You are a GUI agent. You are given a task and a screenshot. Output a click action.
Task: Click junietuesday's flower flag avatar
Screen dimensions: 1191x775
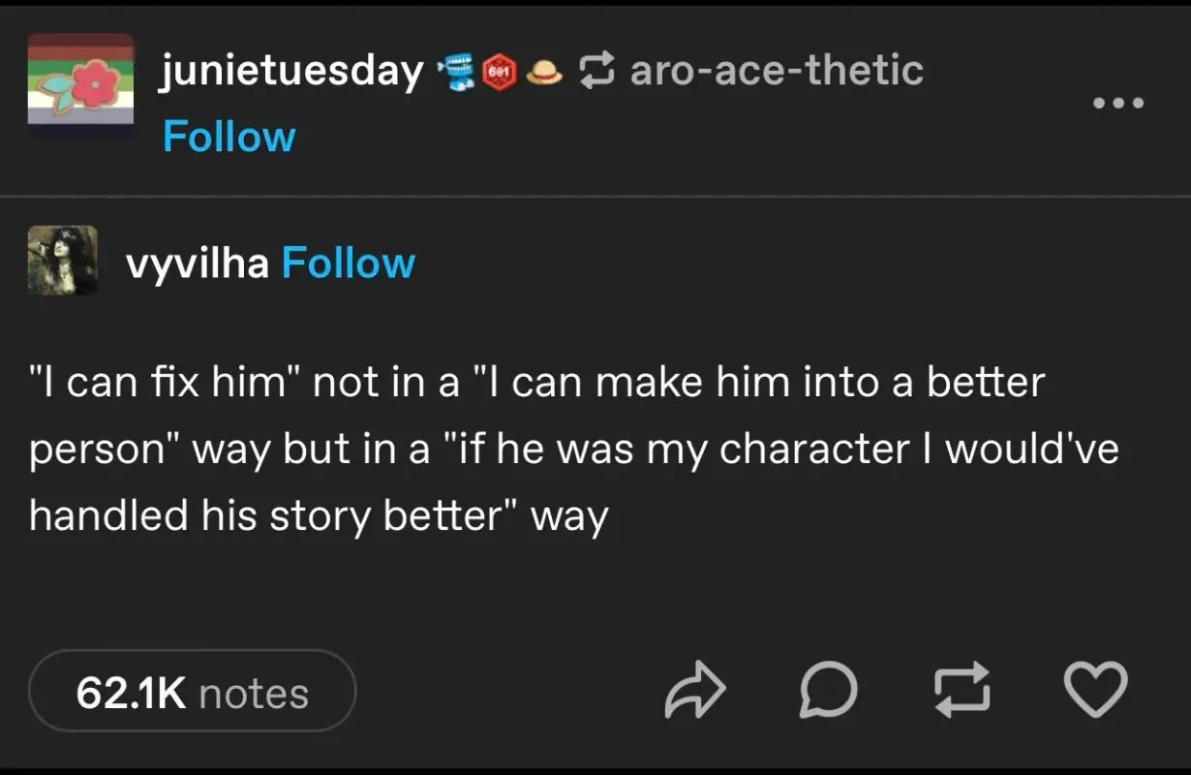click(80, 84)
